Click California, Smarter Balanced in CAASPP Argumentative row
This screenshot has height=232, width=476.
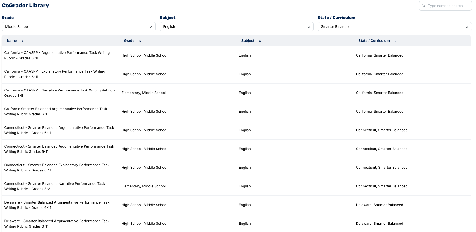click(x=379, y=55)
